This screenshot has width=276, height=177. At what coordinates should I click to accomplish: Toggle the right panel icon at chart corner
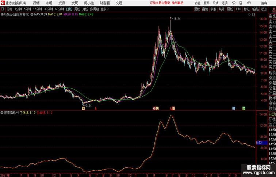point(254,15)
